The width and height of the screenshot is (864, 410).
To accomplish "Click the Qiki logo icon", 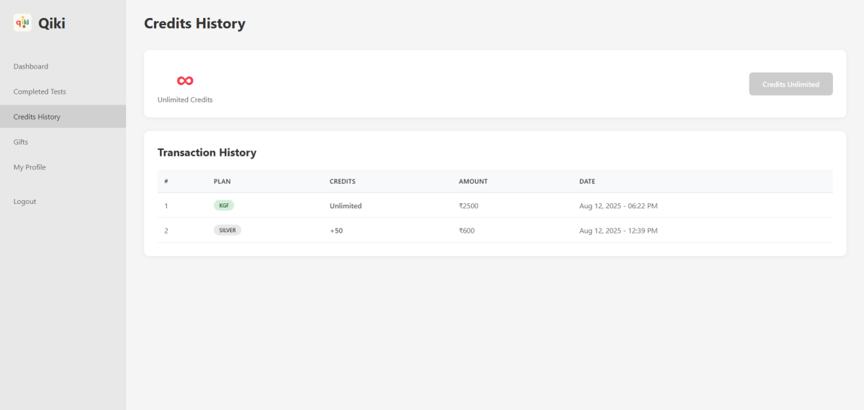I will pos(22,23).
